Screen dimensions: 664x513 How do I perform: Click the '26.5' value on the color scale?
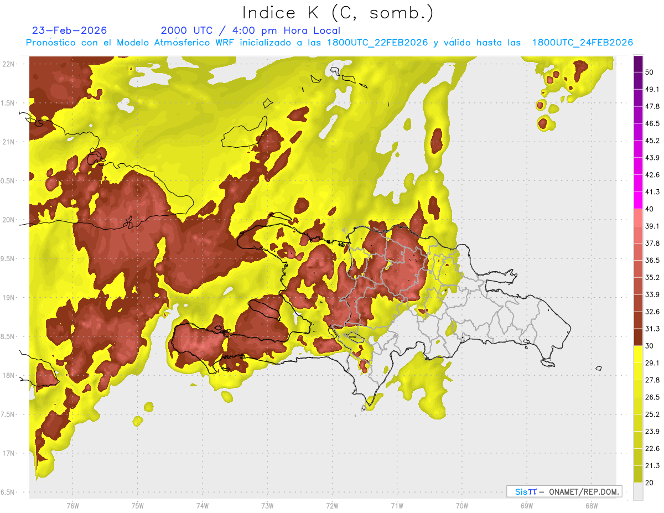tap(652, 397)
